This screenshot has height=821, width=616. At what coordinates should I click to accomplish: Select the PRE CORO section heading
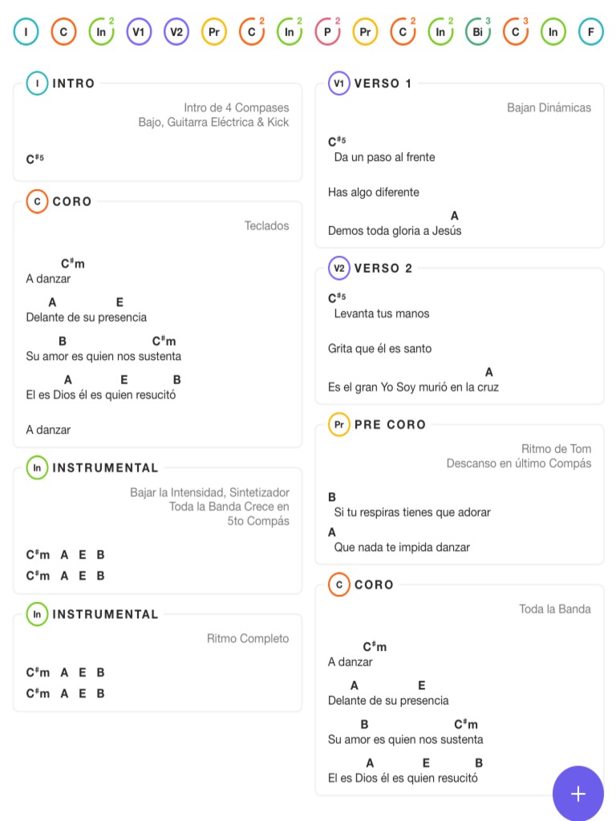coord(390,425)
